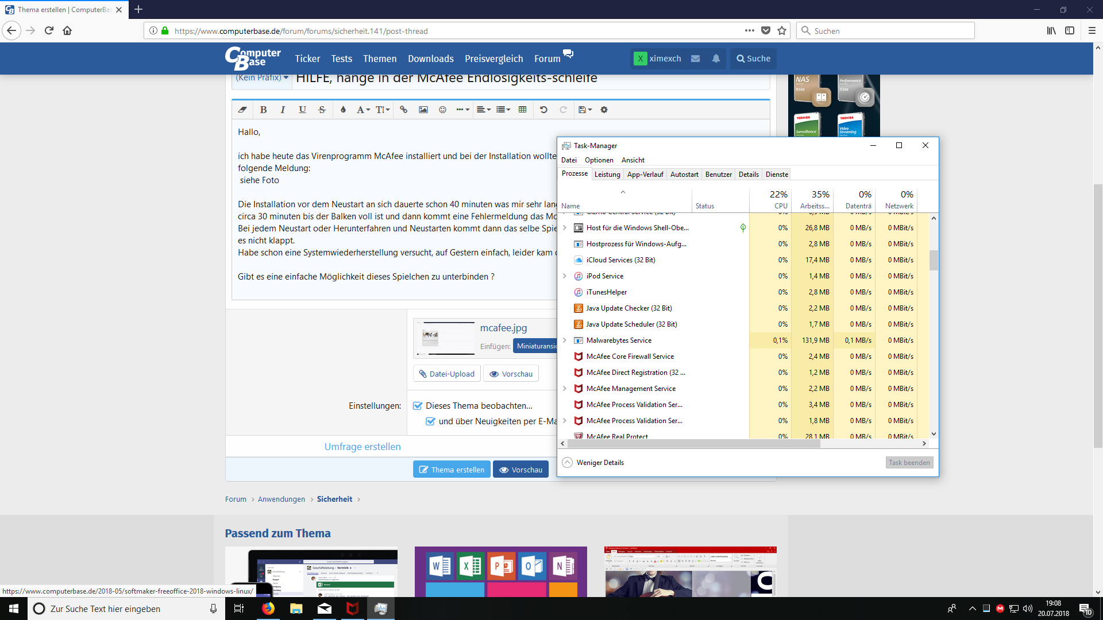
Task: Click the strikethrough formatting icon
Action: pyautogui.click(x=322, y=110)
